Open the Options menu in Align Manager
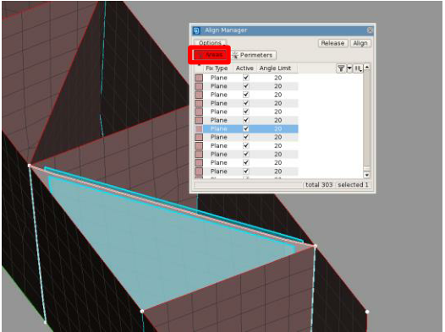445x332 pixels. [x=210, y=43]
